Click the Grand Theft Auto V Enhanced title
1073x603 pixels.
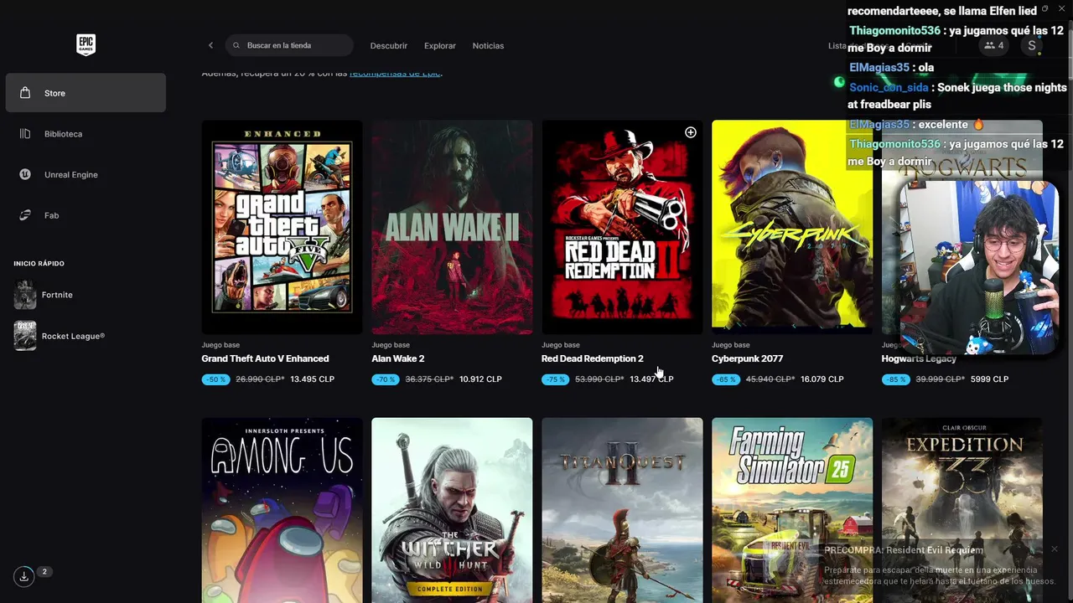tap(265, 358)
